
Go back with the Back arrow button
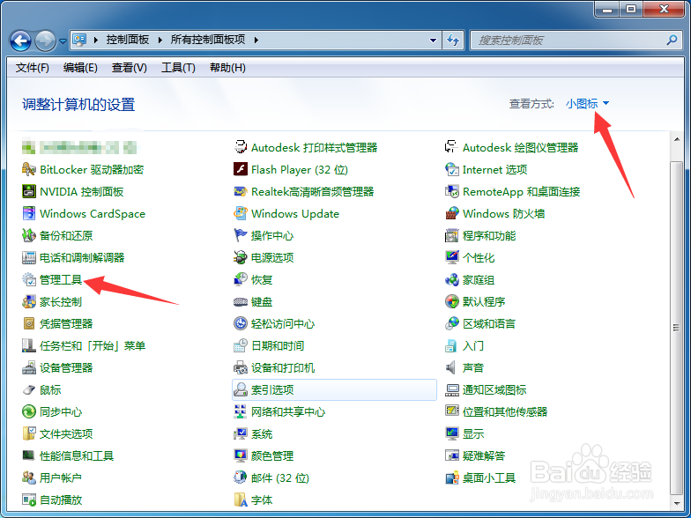click(x=21, y=41)
